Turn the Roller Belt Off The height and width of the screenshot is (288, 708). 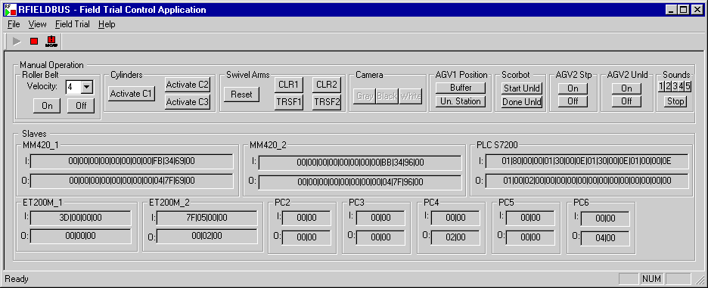pyautogui.click(x=81, y=106)
